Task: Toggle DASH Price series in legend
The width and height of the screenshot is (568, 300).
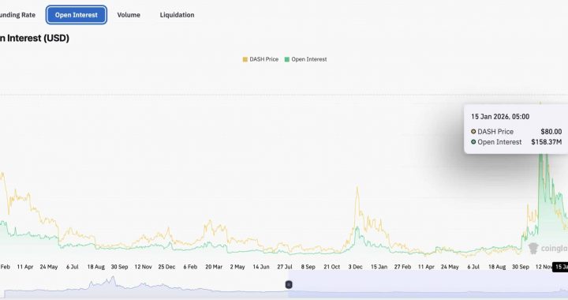Action: point(260,59)
